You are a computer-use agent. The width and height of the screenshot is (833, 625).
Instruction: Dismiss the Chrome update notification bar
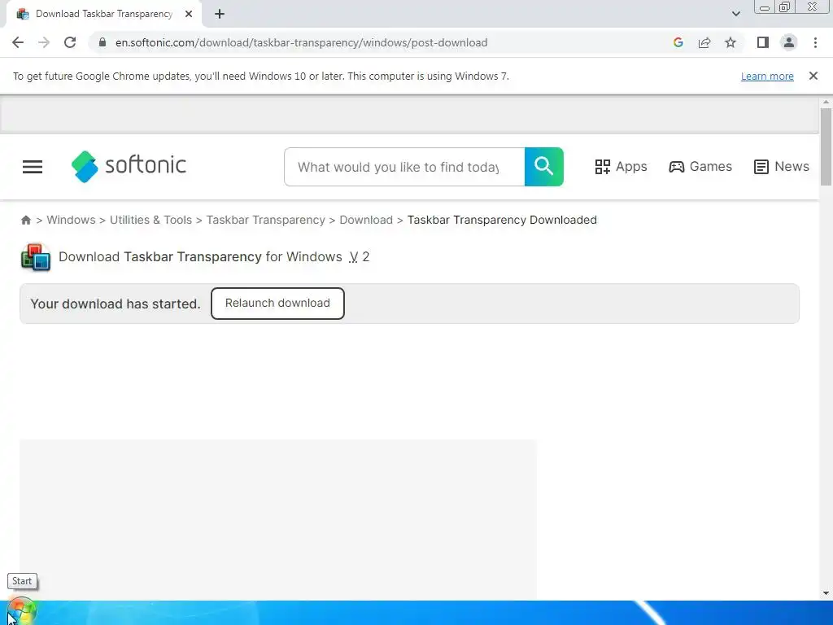pyautogui.click(x=813, y=76)
